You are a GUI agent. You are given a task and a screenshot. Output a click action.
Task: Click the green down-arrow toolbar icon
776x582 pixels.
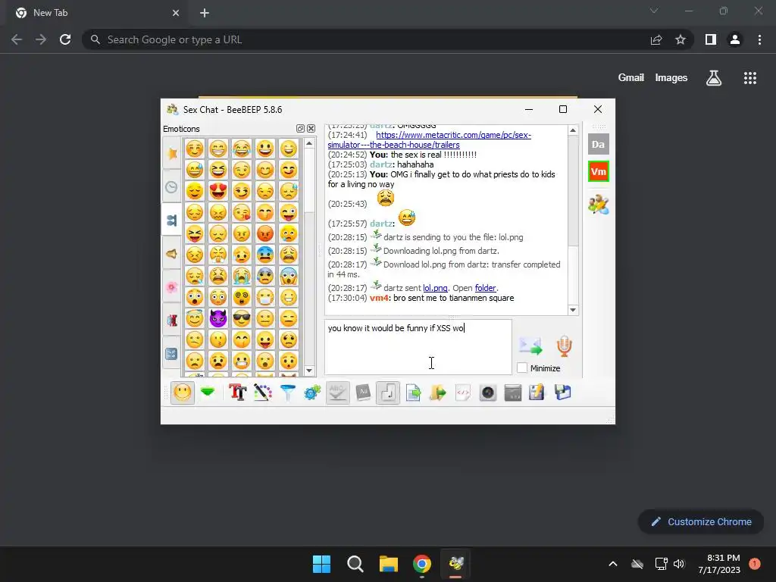pos(208,393)
